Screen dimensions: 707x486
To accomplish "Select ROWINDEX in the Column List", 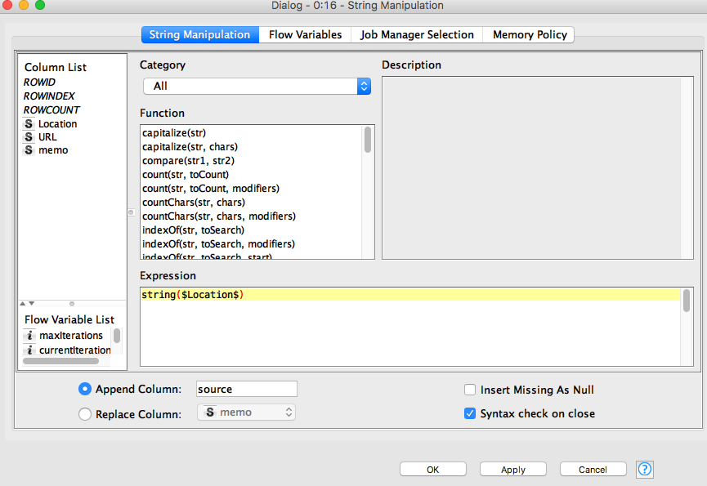I will [x=49, y=96].
